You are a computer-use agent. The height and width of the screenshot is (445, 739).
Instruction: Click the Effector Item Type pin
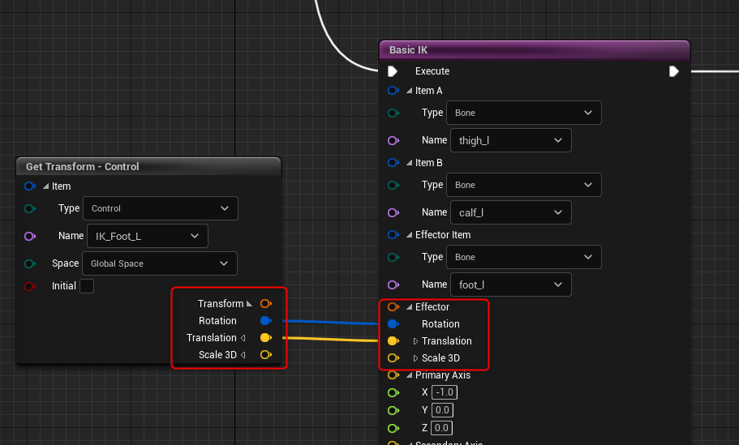coord(393,257)
